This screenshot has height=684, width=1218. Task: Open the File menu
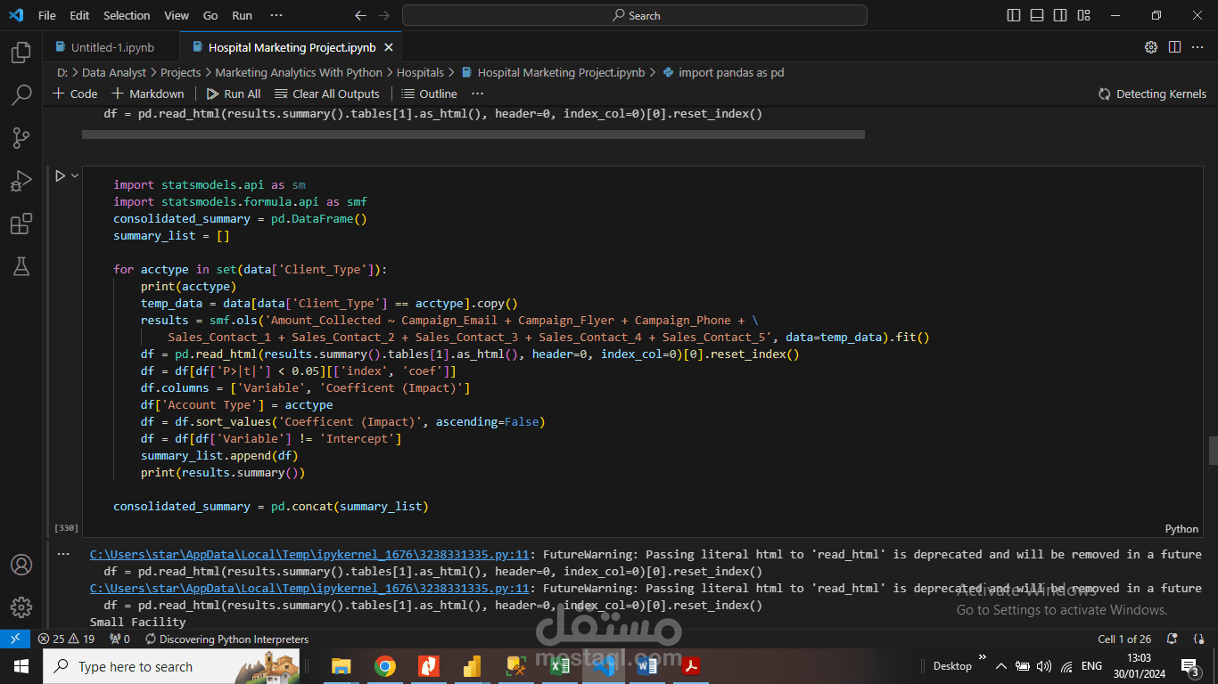click(x=47, y=15)
